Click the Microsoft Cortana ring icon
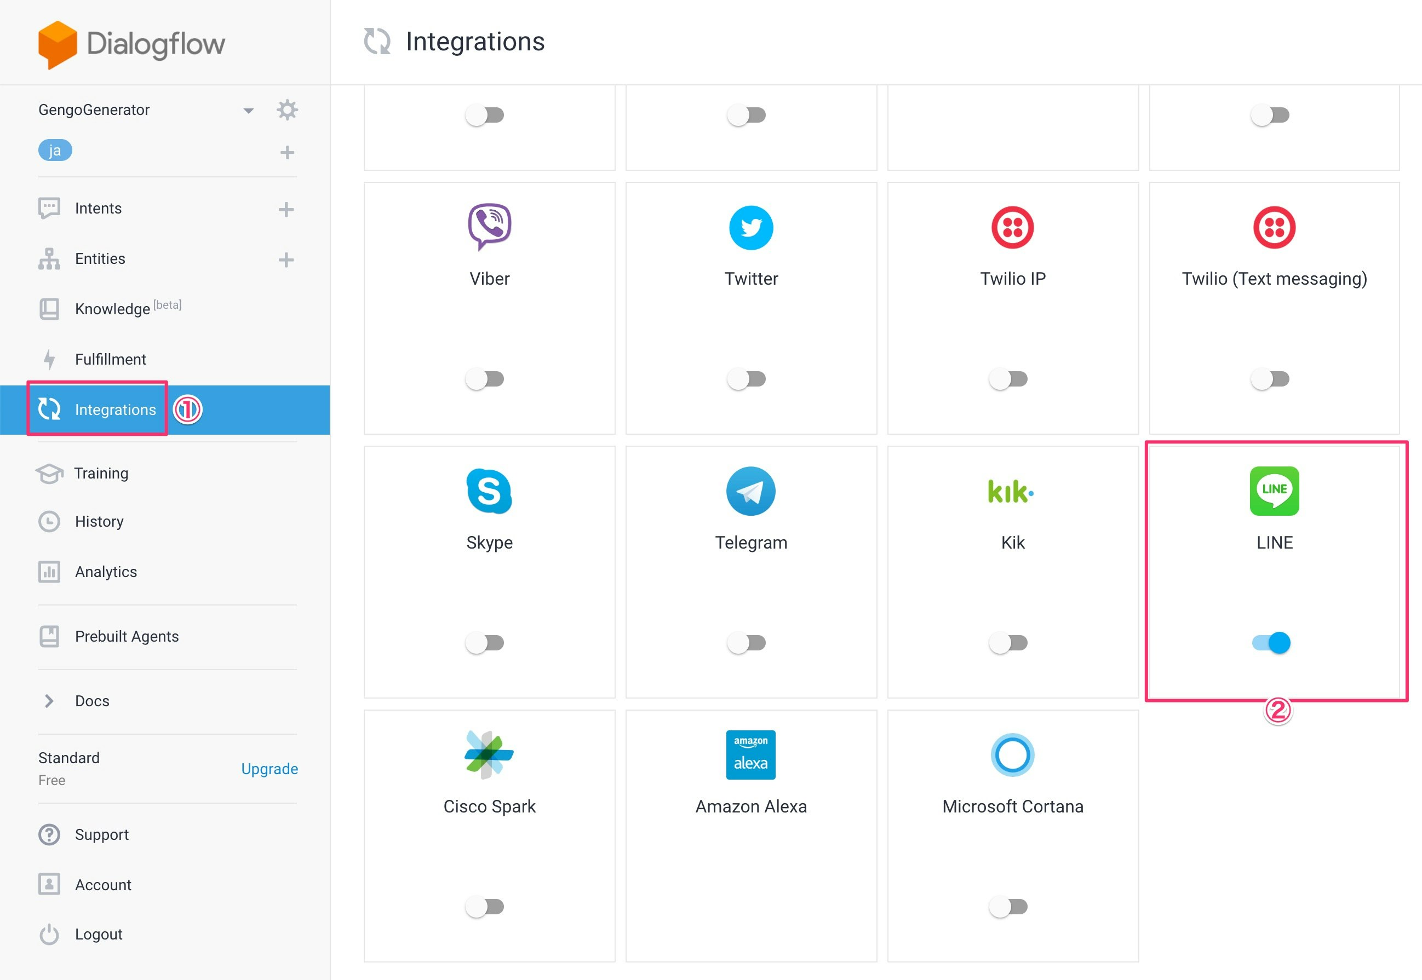 [x=1012, y=754]
